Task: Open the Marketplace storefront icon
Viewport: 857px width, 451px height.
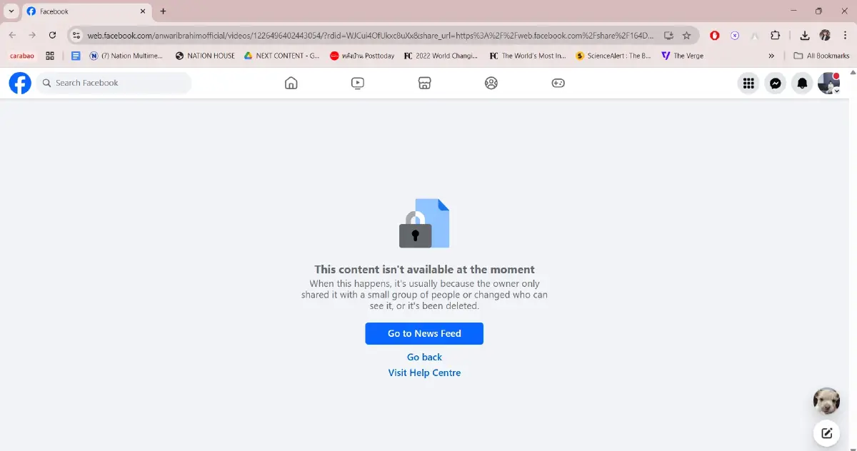Action: click(x=424, y=83)
